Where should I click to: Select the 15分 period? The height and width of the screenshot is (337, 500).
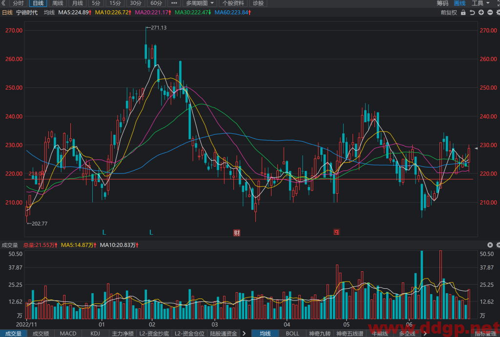(x=115, y=3)
